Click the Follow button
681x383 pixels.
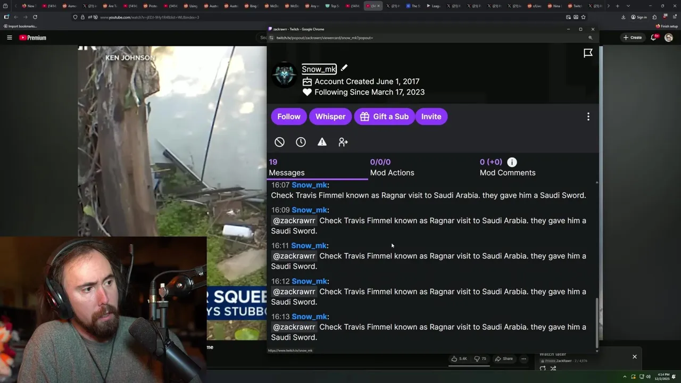(289, 116)
